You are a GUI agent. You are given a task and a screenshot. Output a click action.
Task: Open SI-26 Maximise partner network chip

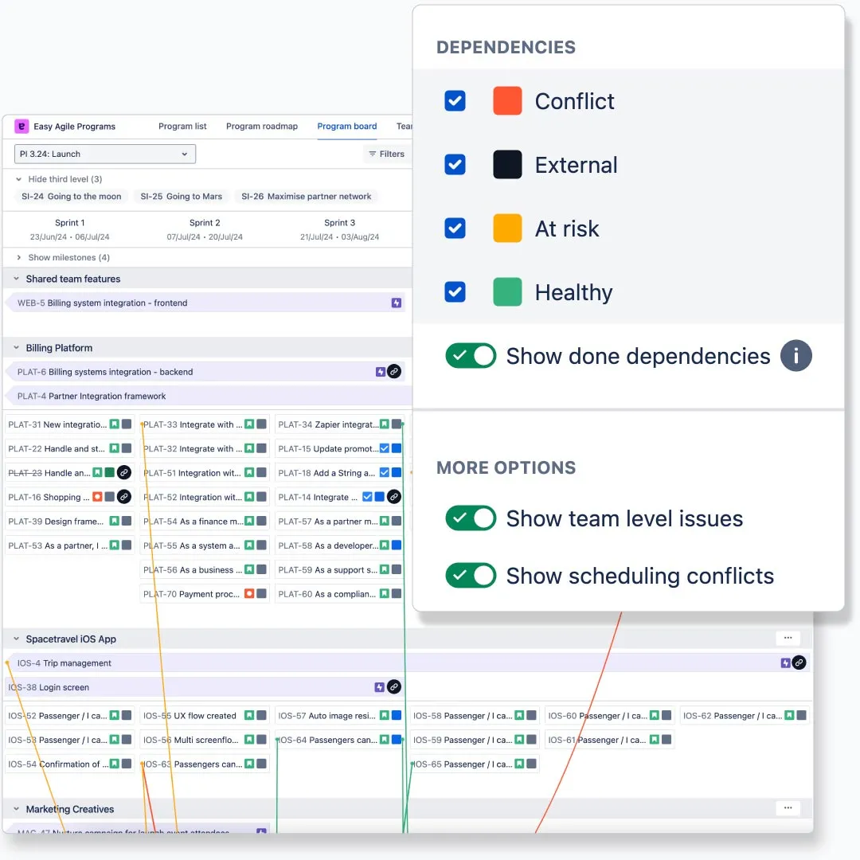click(307, 197)
